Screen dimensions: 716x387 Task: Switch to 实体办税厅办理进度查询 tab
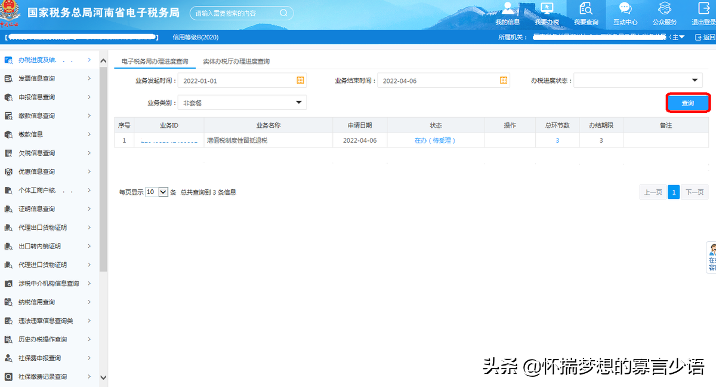[236, 62]
